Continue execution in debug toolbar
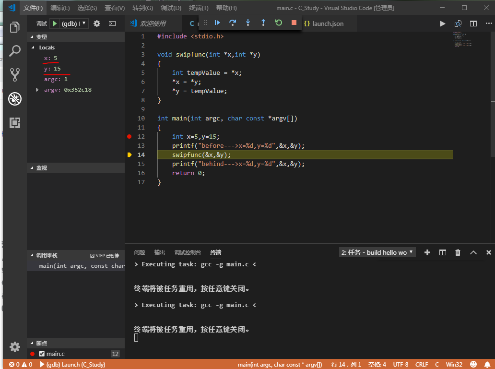This screenshot has width=495, height=369. click(x=217, y=23)
